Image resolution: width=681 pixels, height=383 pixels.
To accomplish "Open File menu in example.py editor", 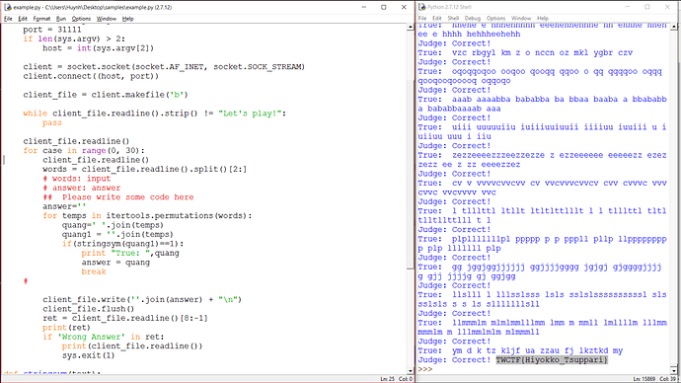I will (8, 19).
